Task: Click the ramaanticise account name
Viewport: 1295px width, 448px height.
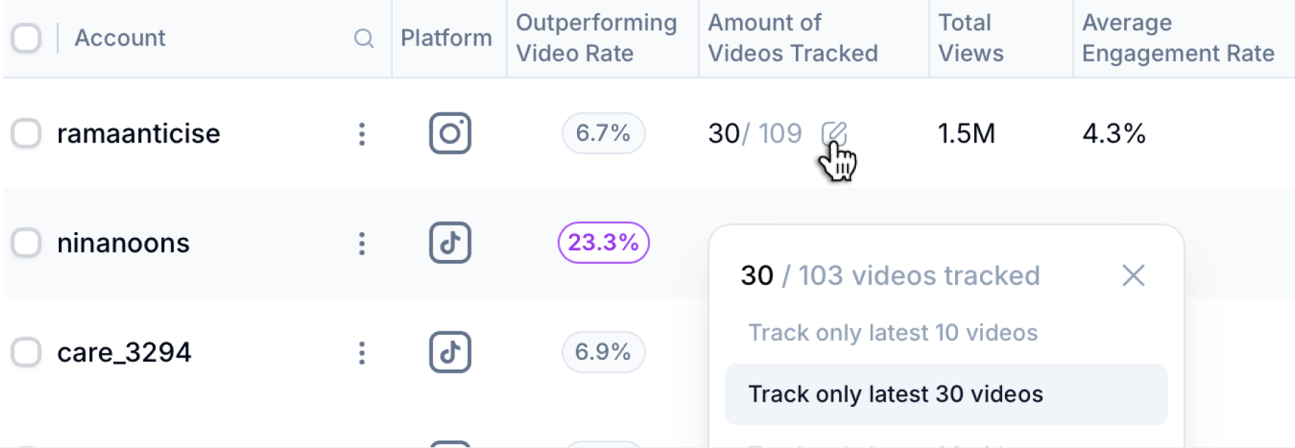Action: (139, 134)
